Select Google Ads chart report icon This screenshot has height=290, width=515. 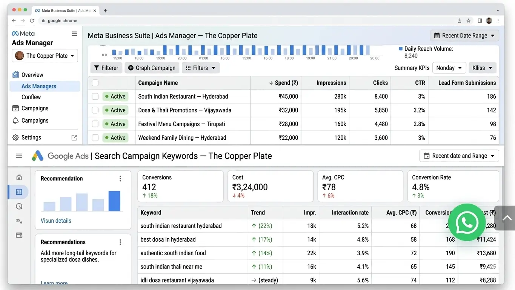tap(19, 192)
